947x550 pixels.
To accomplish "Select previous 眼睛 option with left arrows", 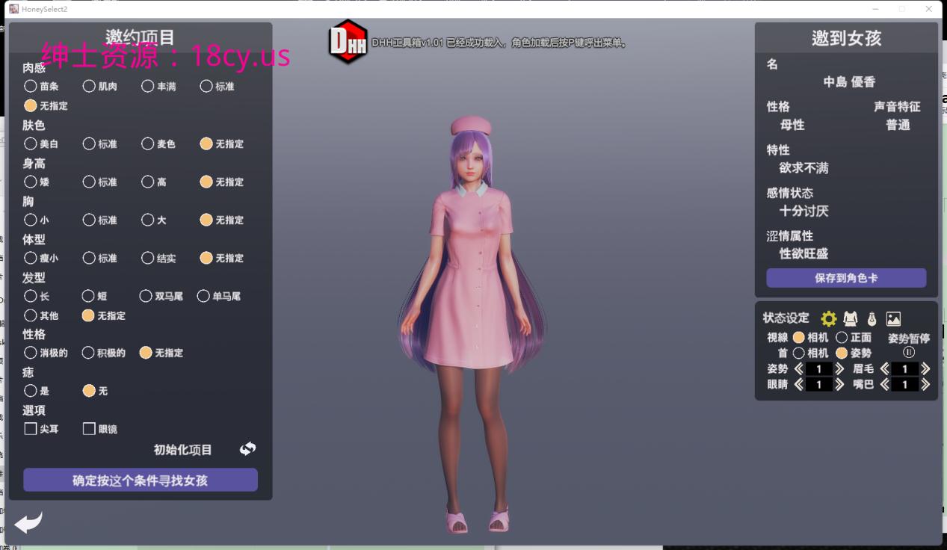I will pyautogui.click(x=798, y=385).
